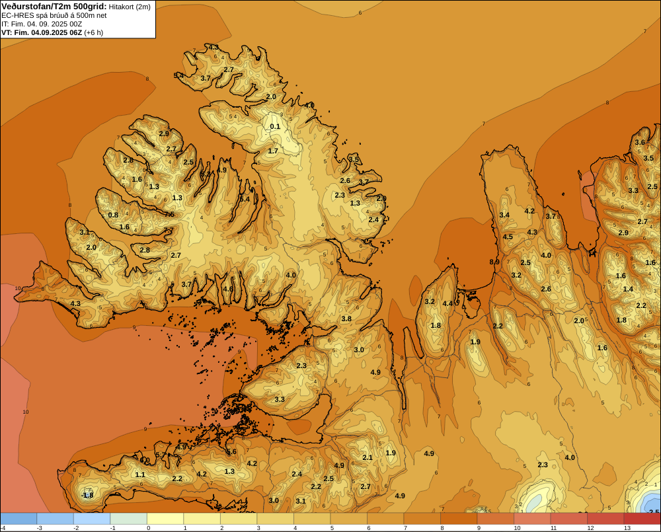This screenshot has height=532, width=661.
Task: Pick the legend color swatch between 0 and 1
Action: 165,519
